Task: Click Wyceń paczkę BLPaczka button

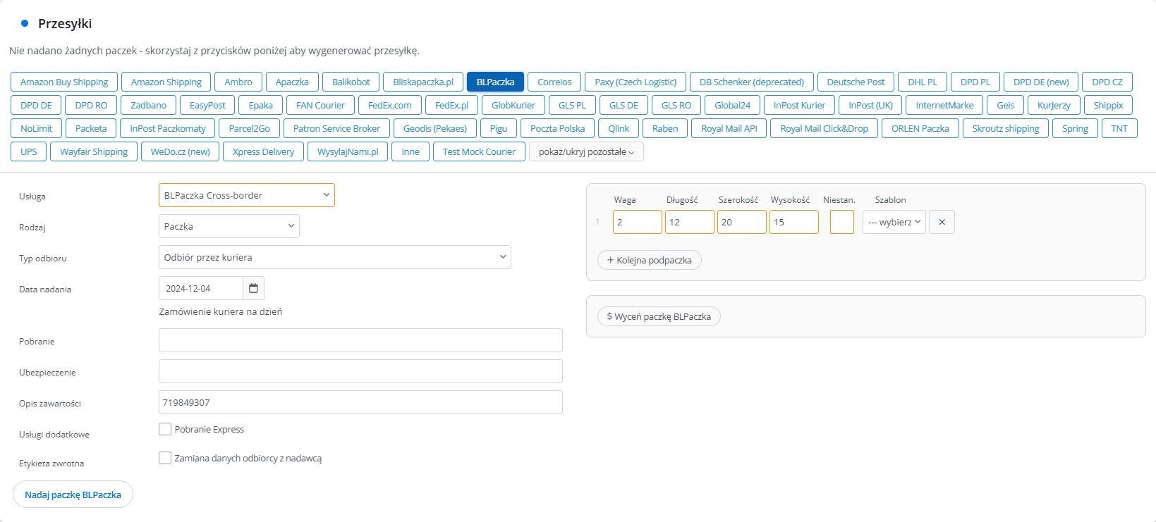Action: click(659, 316)
